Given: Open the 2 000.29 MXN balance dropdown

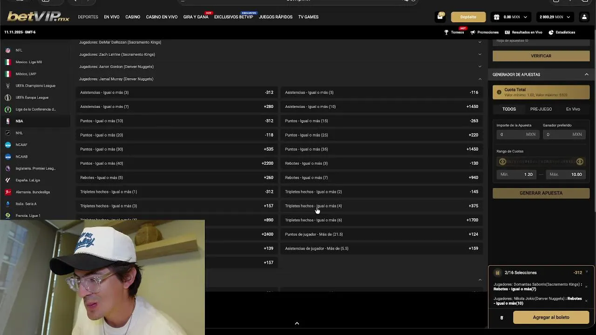Looking at the screenshot, I should pyautogui.click(x=555, y=17).
